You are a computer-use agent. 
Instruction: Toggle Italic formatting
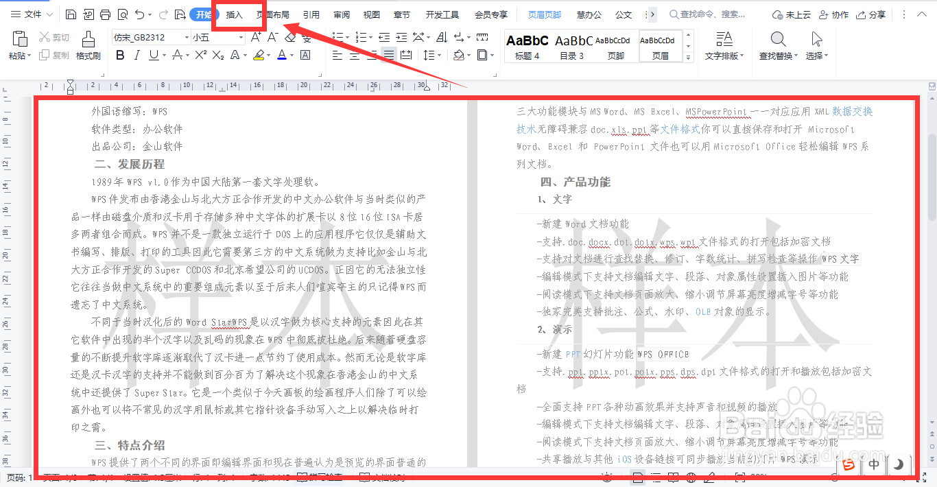[137, 55]
